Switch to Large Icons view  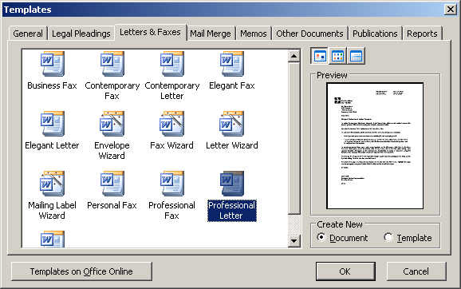[x=320, y=56]
